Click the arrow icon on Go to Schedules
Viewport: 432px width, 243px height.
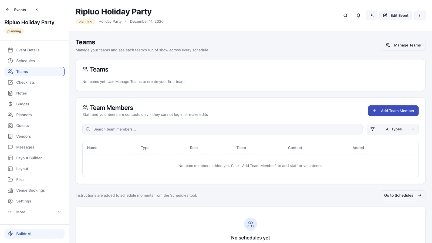[420, 195]
